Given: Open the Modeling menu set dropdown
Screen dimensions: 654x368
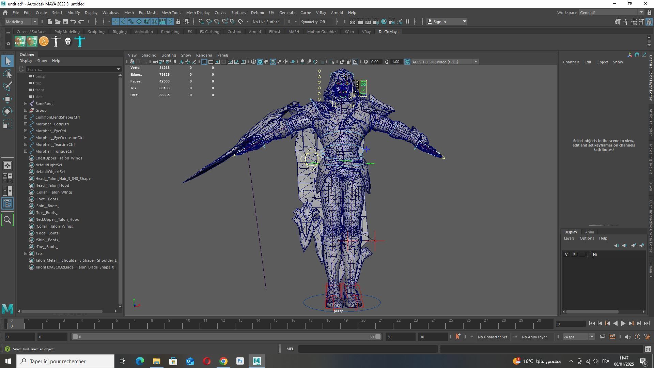Looking at the screenshot, I should coord(21,21).
